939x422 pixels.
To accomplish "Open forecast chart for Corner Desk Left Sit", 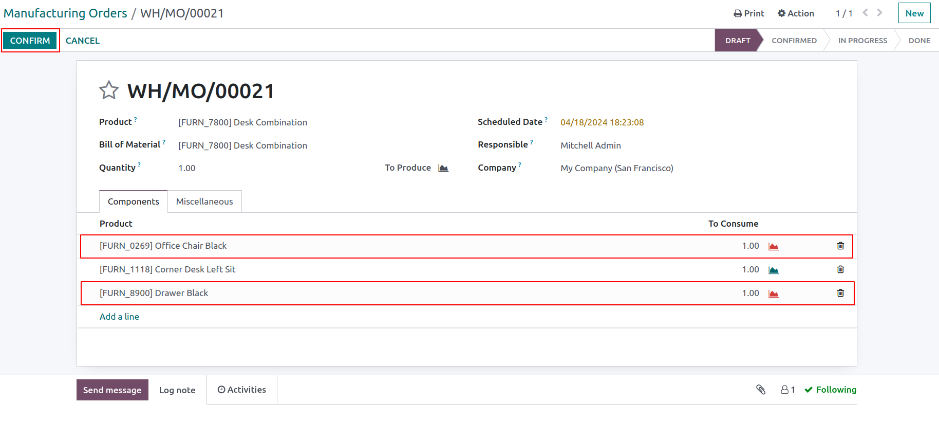I will pyautogui.click(x=774, y=270).
